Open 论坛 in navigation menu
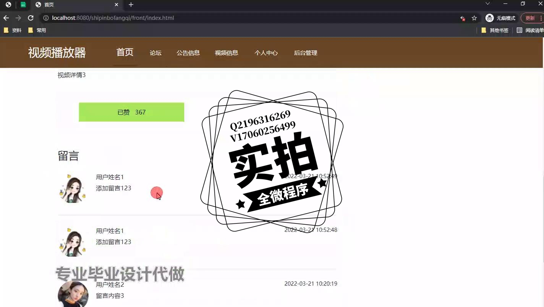 pyautogui.click(x=155, y=53)
